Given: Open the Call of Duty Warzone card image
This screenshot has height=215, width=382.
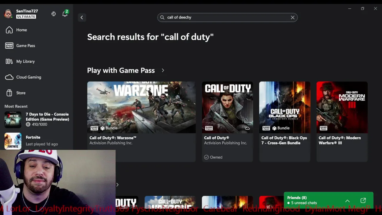Looking at the screenshot, I should [x=141, y=107].
